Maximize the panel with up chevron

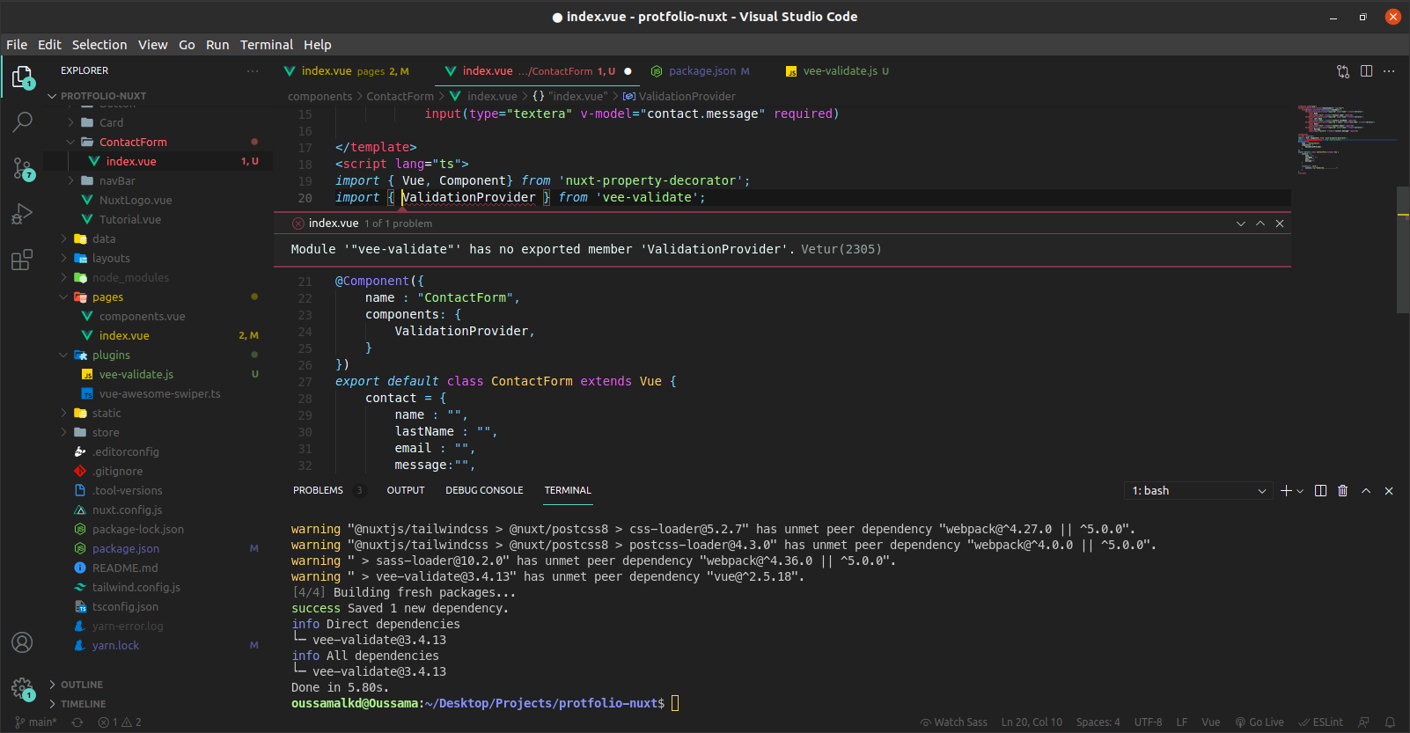pyautogui.click(x=1366, y=491)
